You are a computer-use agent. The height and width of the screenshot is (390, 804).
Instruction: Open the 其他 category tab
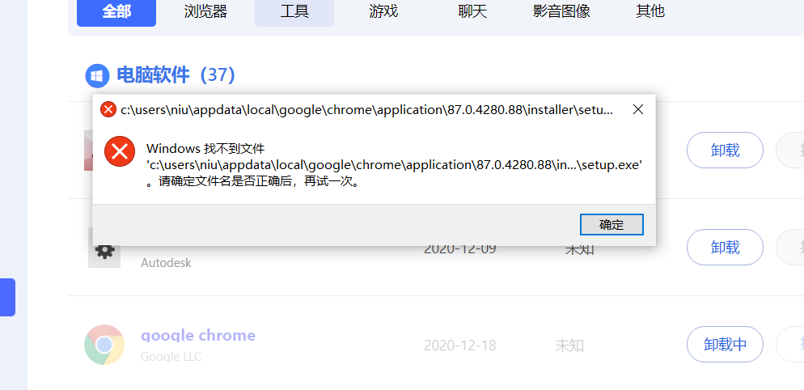(x=650, y=11)
